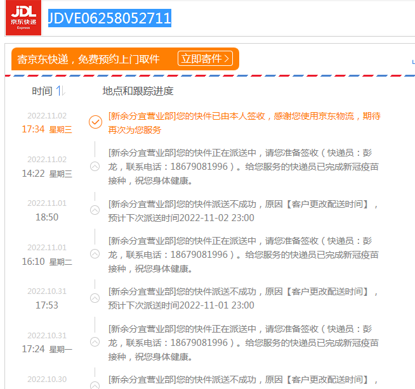Screen dimensions: 415x389
Task: Click the 时间 column header
Action: pyautogui.click(x=42, y=91)
